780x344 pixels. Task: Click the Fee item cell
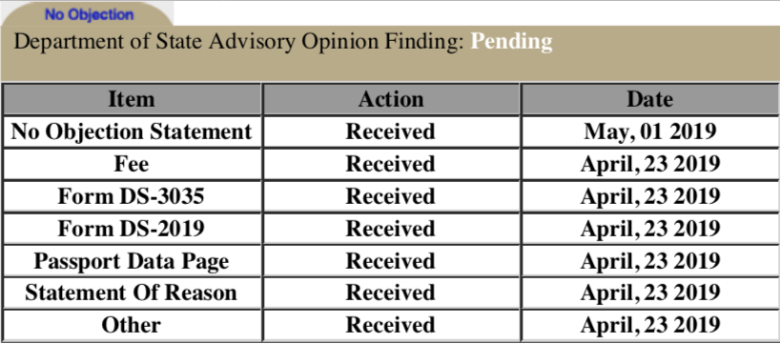tap(132, 164)
